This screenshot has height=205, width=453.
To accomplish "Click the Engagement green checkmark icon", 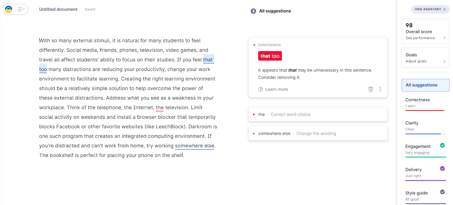I will coord(442,145).
